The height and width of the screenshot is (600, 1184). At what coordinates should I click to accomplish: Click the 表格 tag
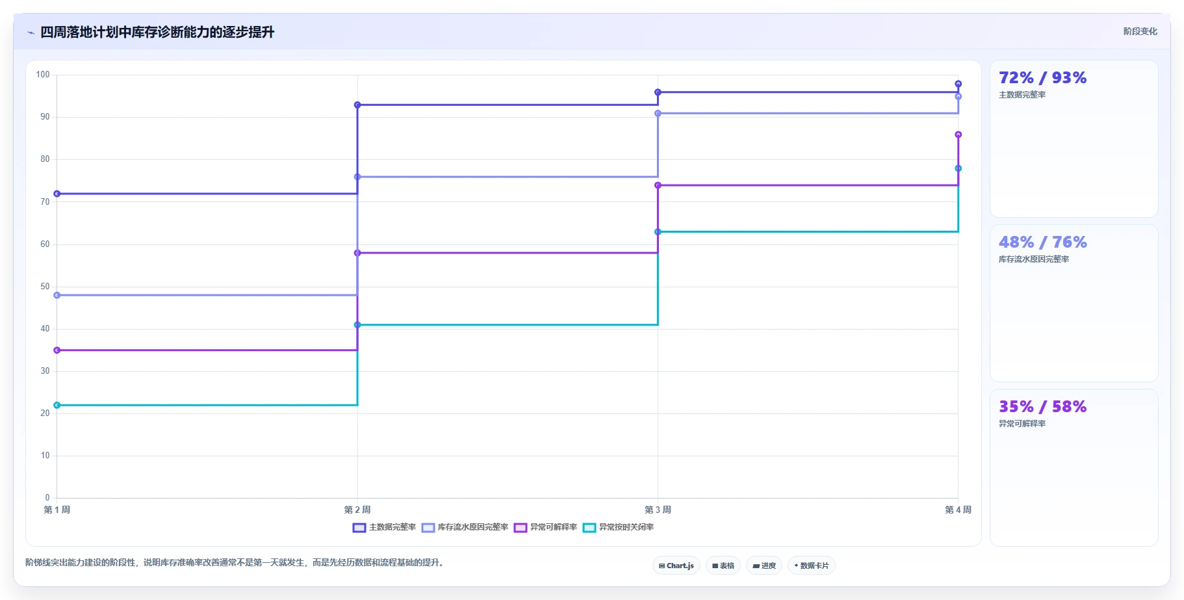723,566
